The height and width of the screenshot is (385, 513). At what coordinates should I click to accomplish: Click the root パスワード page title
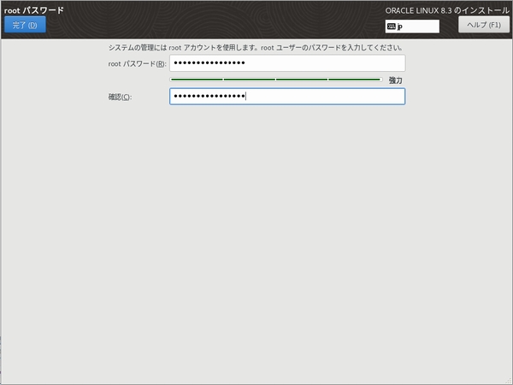[x=33, y=10]
